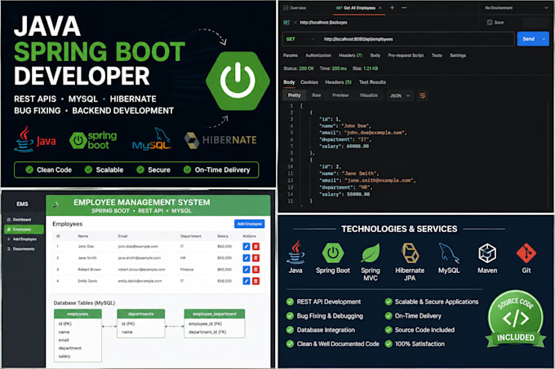The height and width of the screenshot is (369, 555).
Task: Delete the Jane Smith employee row
Action: click(256, 257)
